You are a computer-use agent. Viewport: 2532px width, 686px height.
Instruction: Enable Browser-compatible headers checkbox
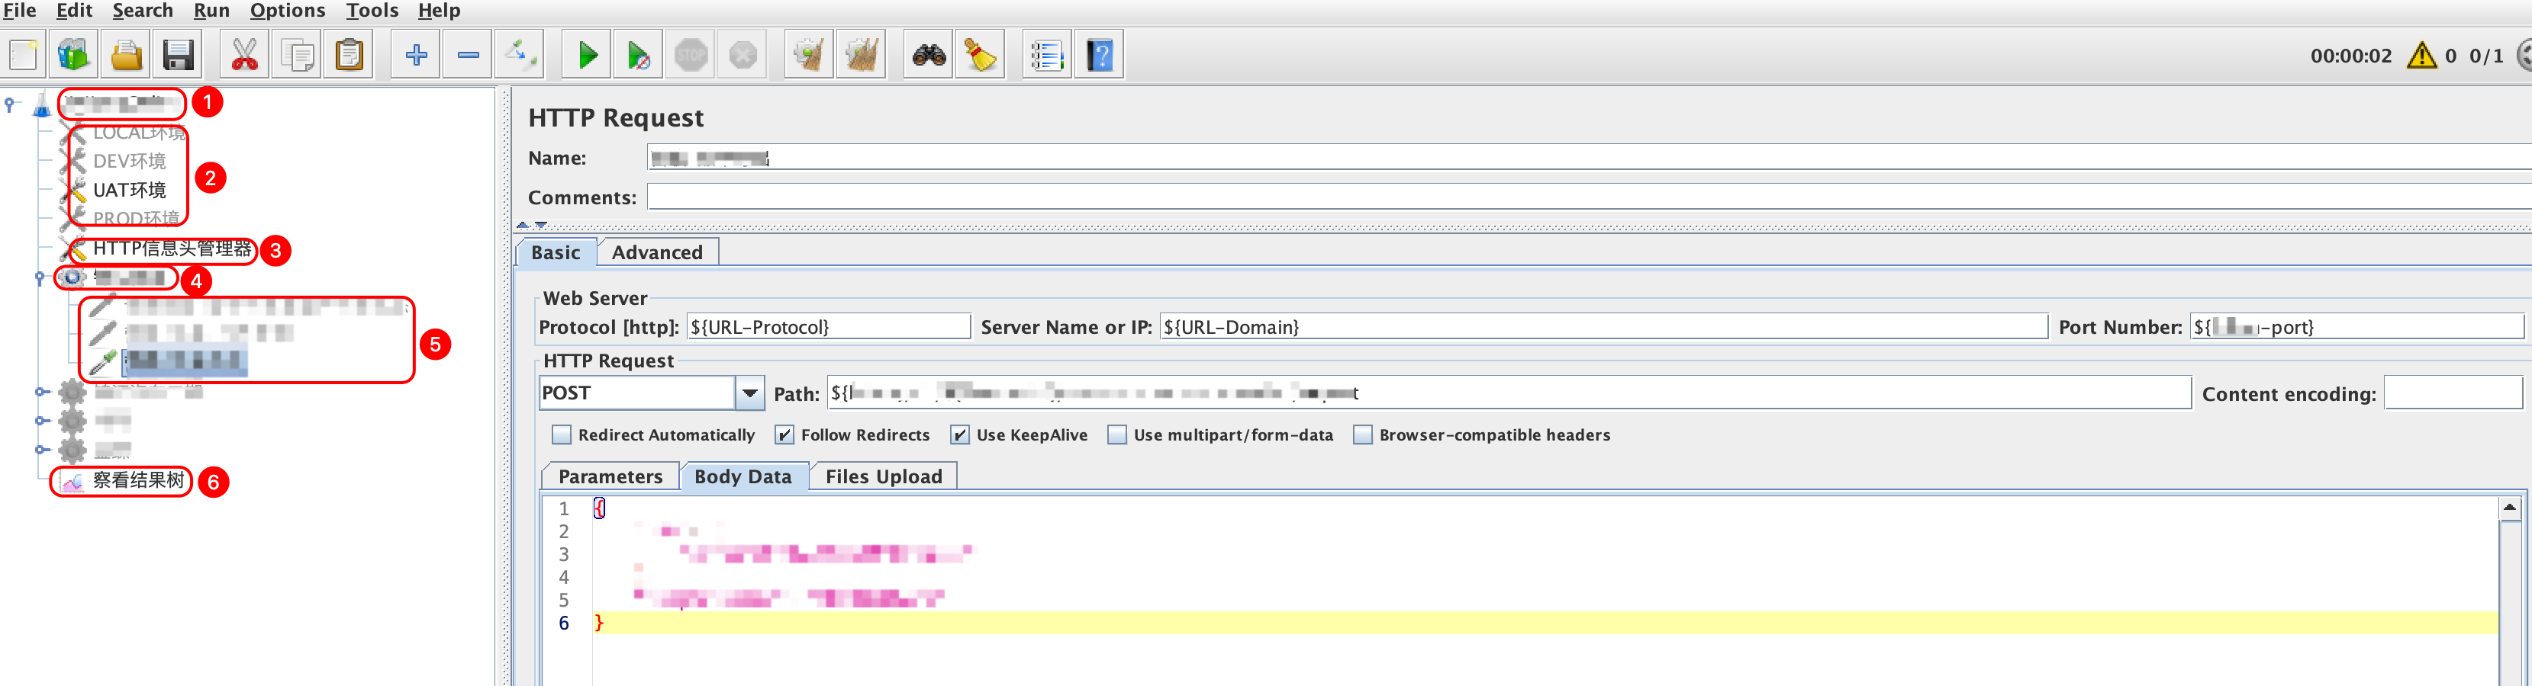click(1364, 434)
